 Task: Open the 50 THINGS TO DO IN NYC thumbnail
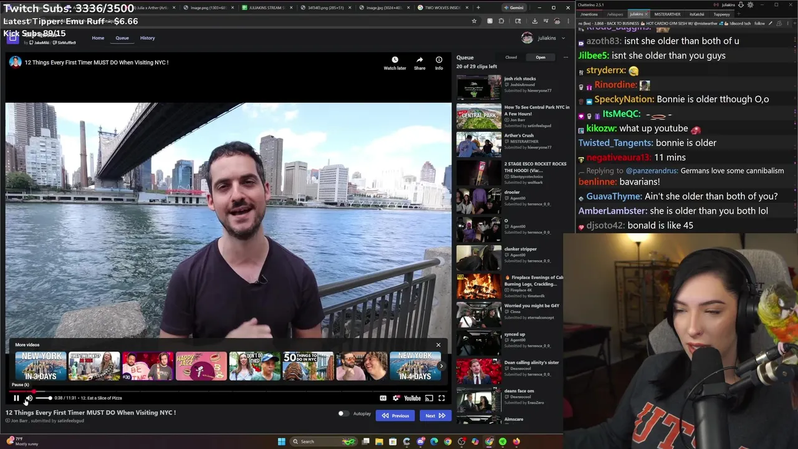(308, 366)
